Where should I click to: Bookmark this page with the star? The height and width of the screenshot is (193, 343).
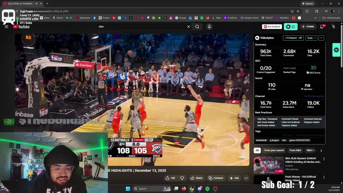coord(298,11)
